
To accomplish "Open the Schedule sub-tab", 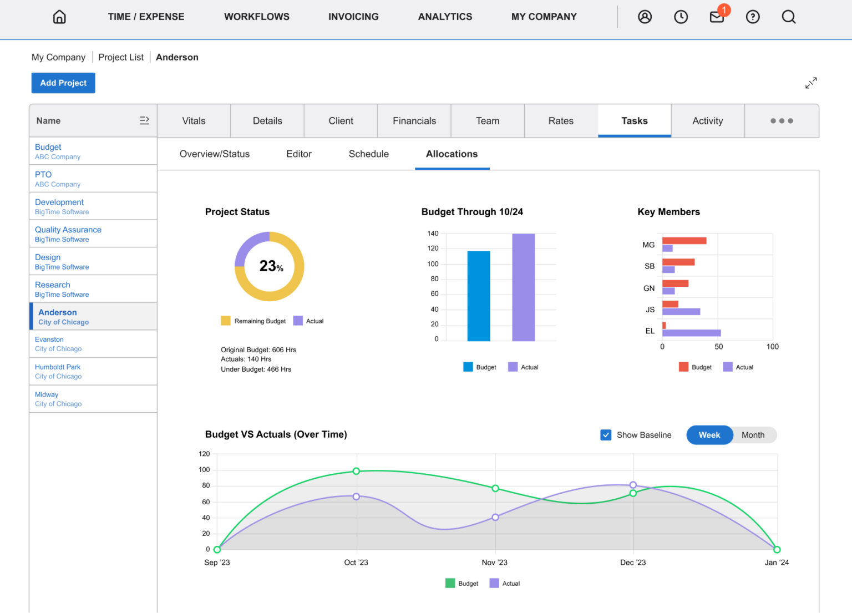I will (368, 154).
